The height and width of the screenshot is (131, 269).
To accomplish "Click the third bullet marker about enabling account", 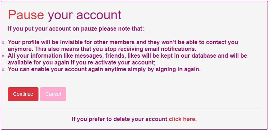I will click(3, 70).
